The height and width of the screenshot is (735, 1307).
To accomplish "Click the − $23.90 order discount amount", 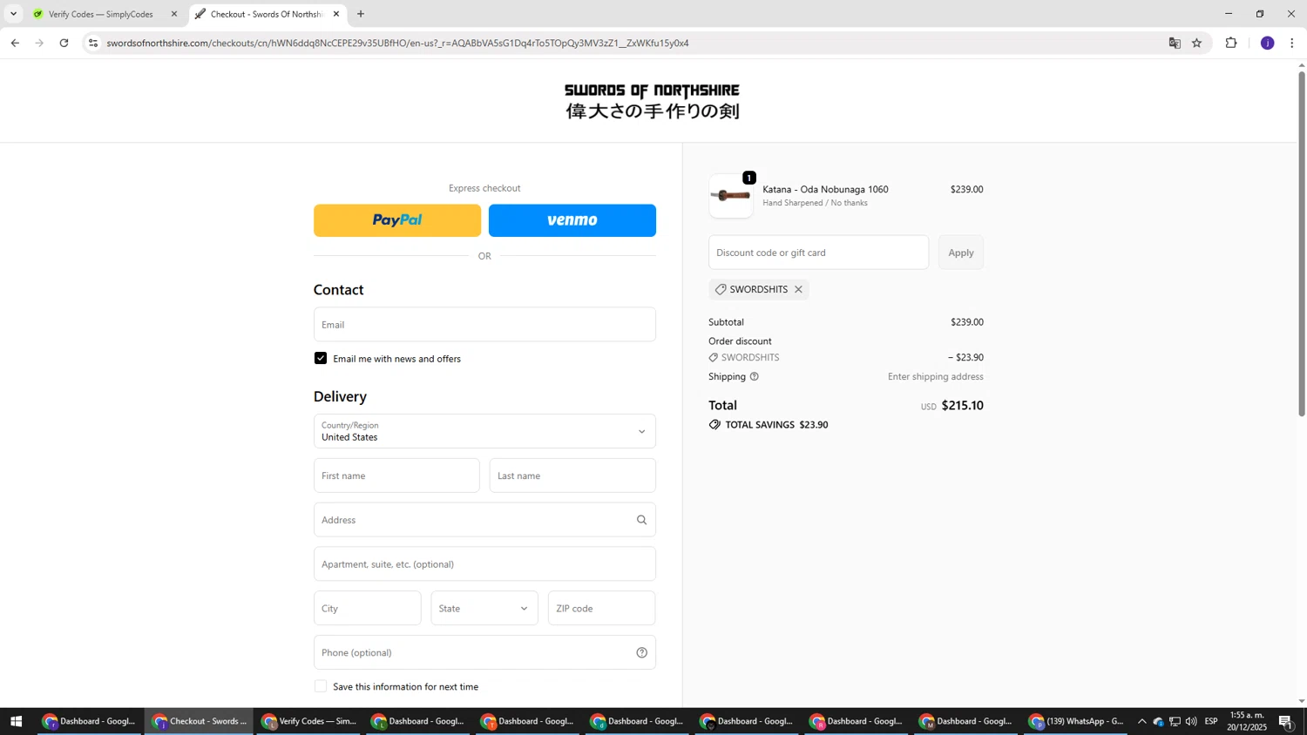I will 965,357.
